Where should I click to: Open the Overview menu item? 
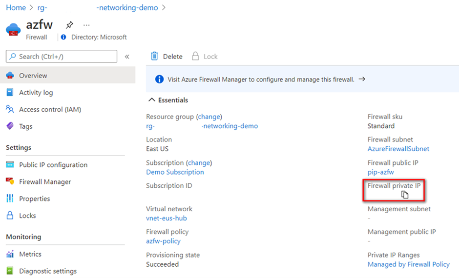pyautogui.click(x=67, y=76)
